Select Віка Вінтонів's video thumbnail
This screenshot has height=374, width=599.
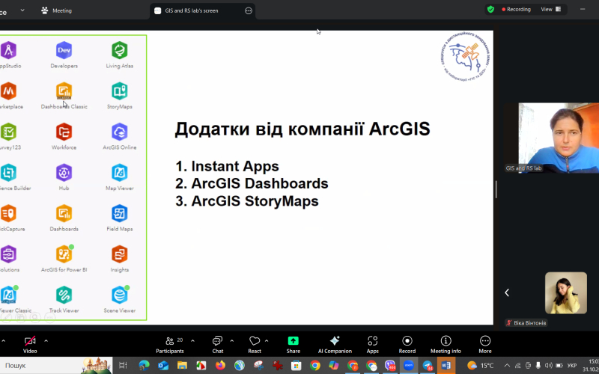tap(565, 293)
